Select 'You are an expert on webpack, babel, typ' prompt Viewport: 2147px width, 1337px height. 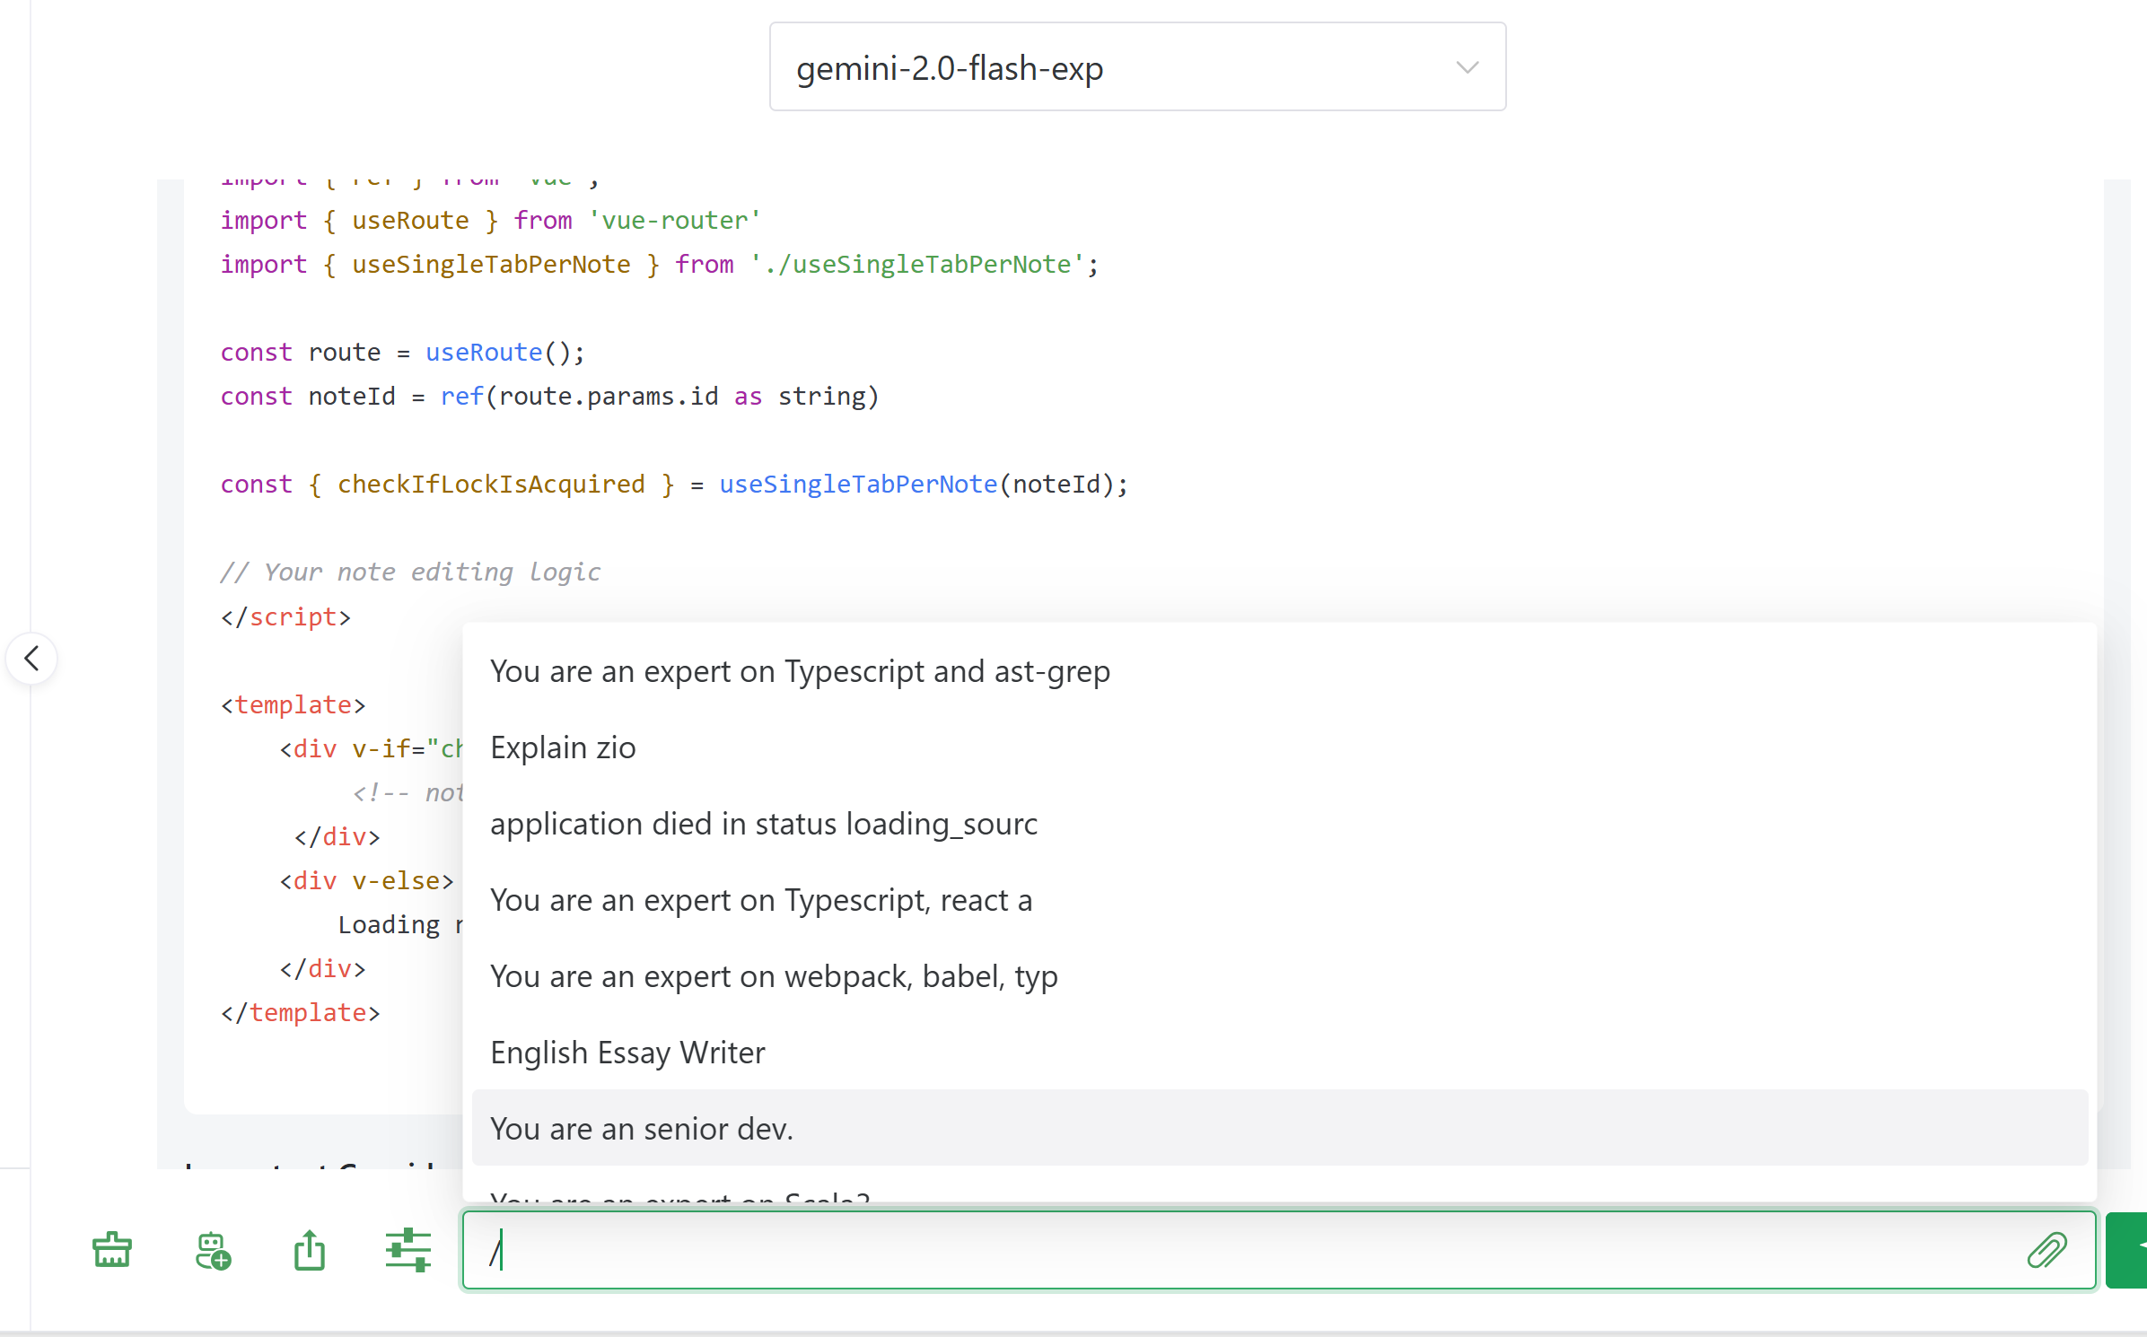pyautogui.click(x=1280, y=976)
